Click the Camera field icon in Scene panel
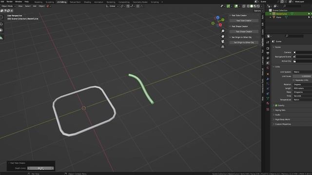 [x=294, y=52]
